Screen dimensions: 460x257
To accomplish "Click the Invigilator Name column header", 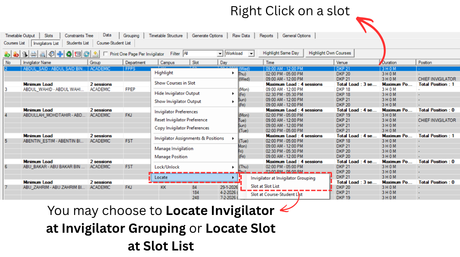I will [54, 62].
